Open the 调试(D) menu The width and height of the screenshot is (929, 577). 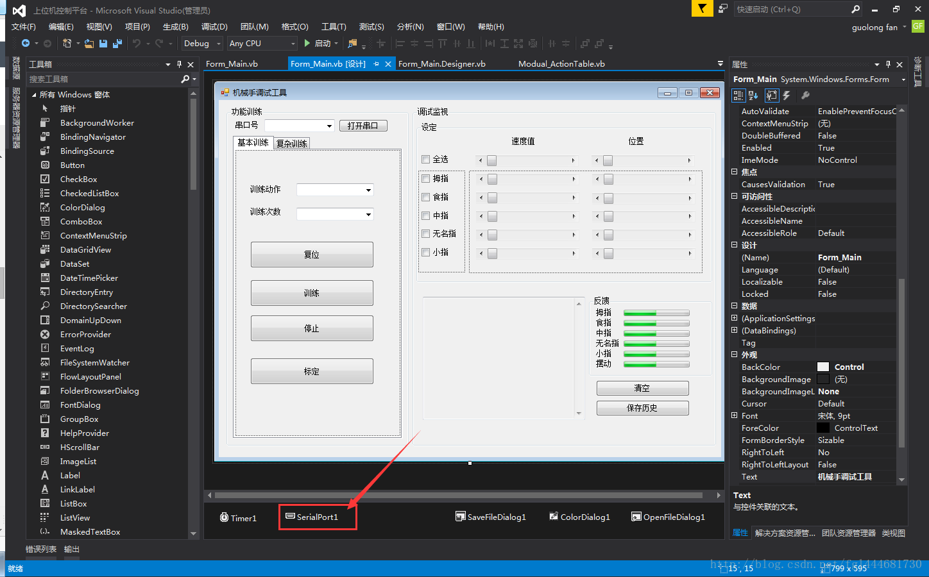coord(214,27)
